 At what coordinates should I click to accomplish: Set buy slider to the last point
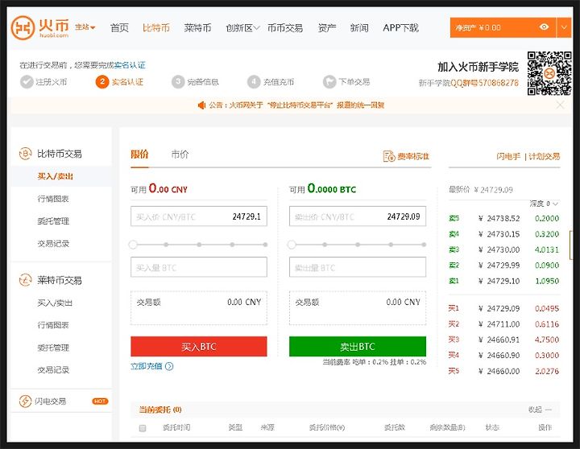[265, 245]
